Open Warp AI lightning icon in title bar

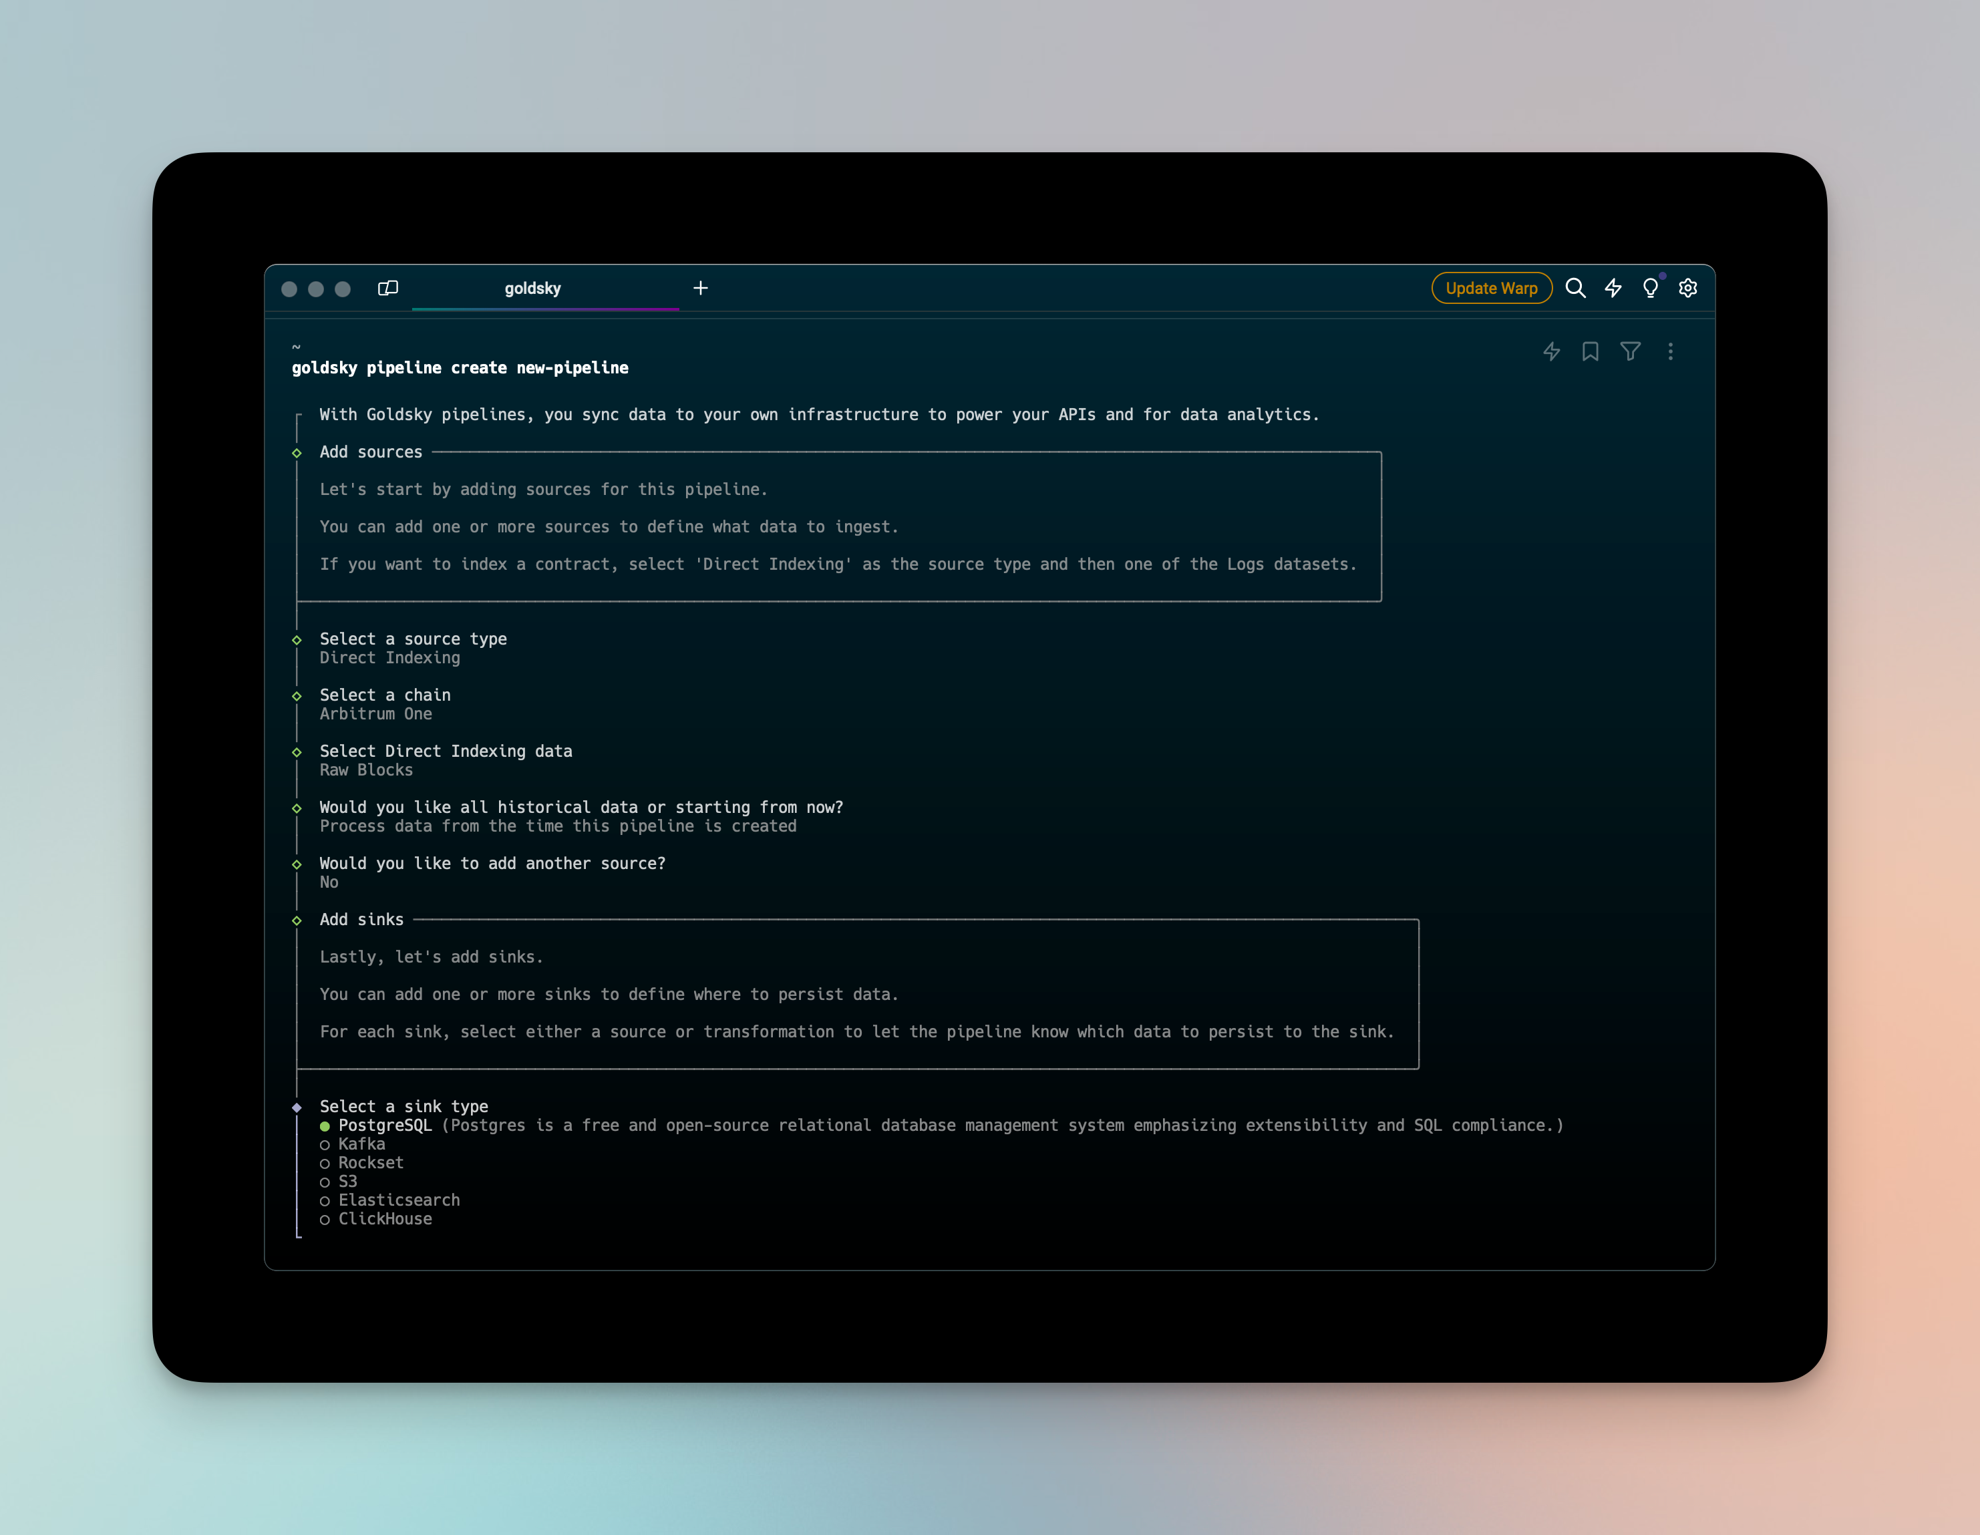[1614, 289]
